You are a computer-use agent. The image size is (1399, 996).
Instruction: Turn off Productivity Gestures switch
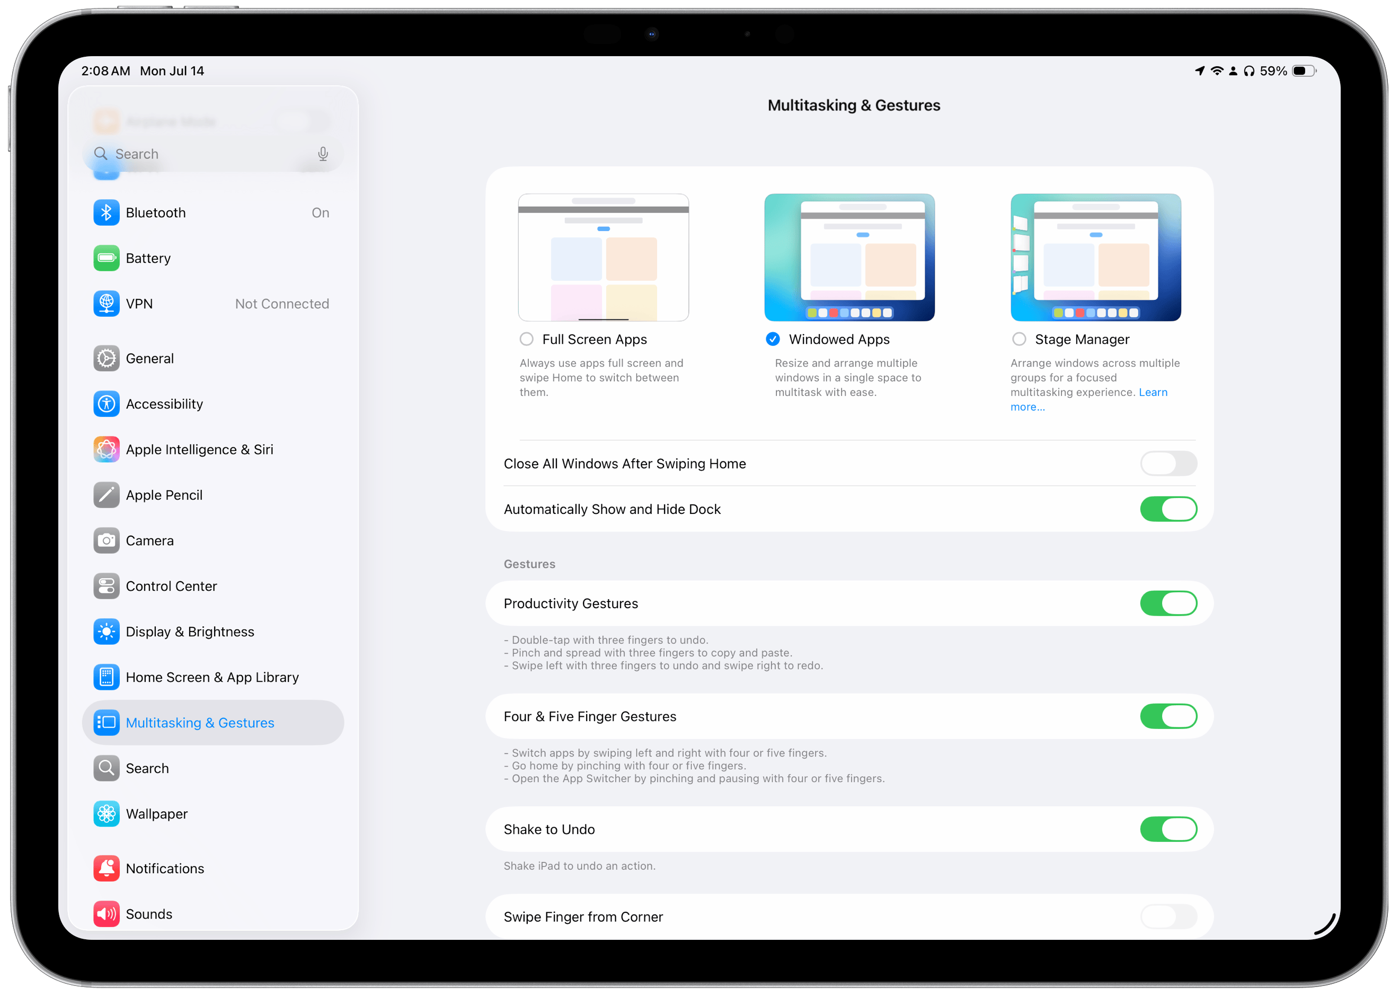point(1168,603)
